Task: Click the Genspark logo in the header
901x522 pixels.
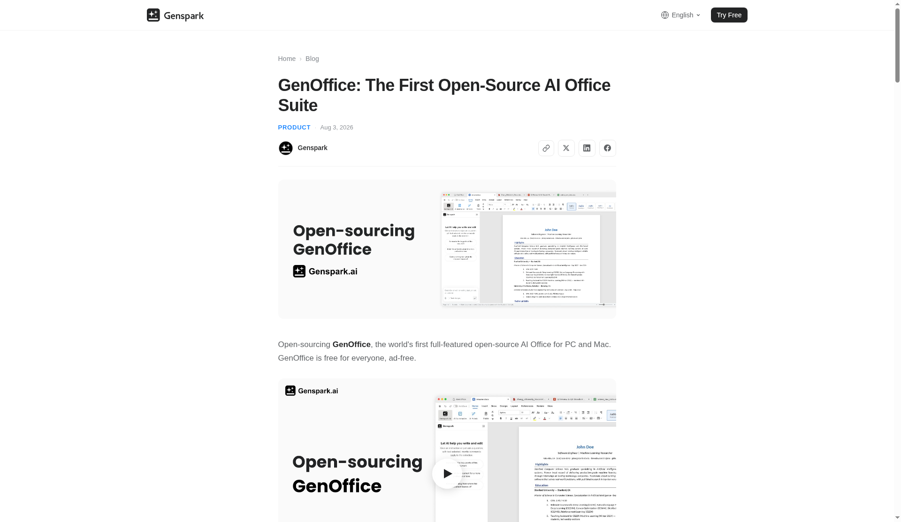Action: pyautogui.click(x=175, y=15)
